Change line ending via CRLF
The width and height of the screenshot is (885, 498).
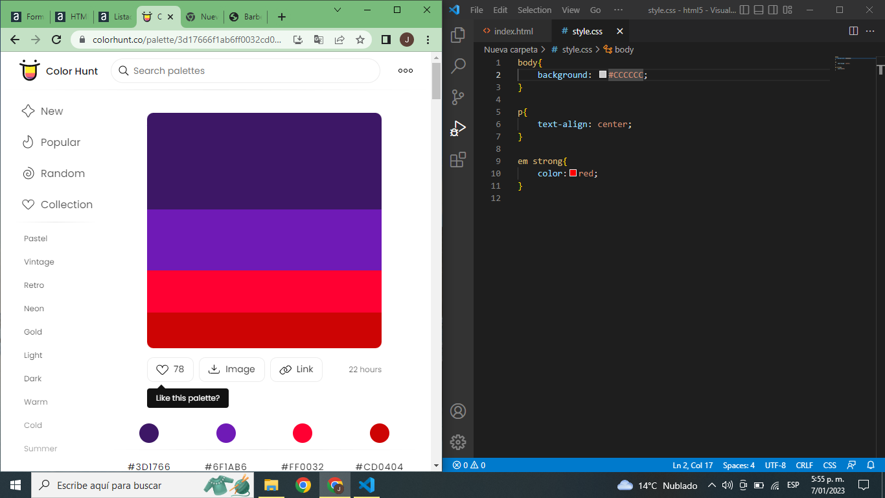804,465
